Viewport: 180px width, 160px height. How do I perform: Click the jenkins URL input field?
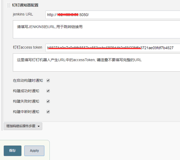(113, 15)
